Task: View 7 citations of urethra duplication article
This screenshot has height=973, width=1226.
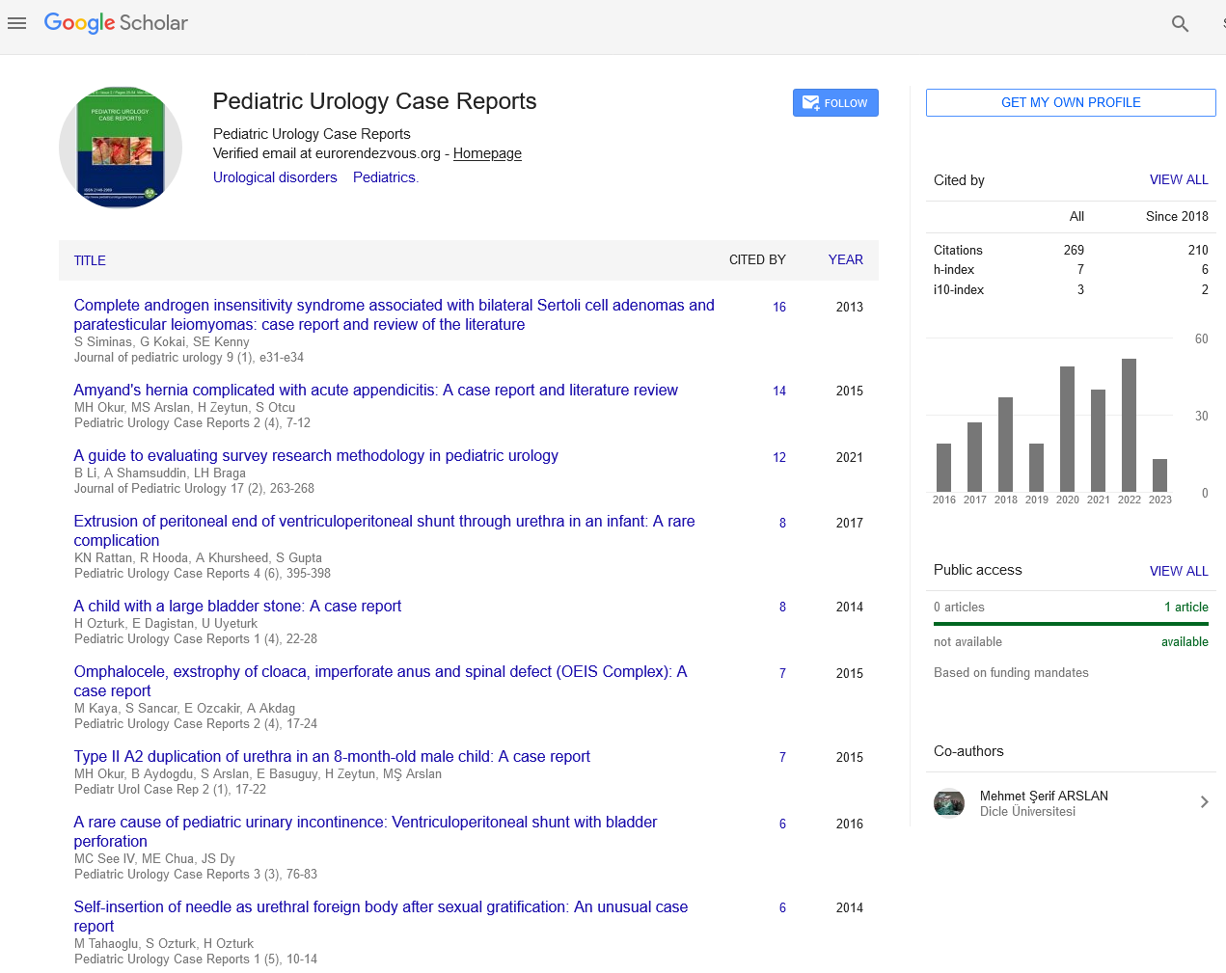Action: 782,757
